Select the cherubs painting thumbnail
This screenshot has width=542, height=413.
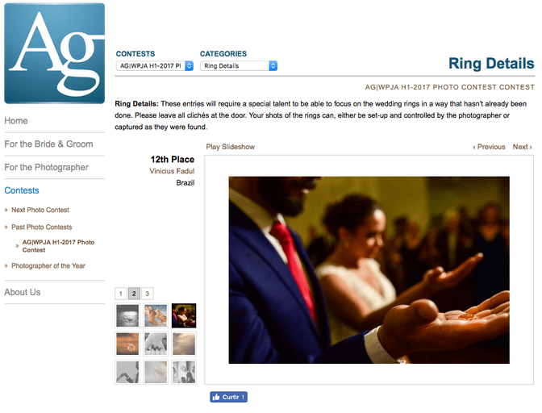point(156,315)
